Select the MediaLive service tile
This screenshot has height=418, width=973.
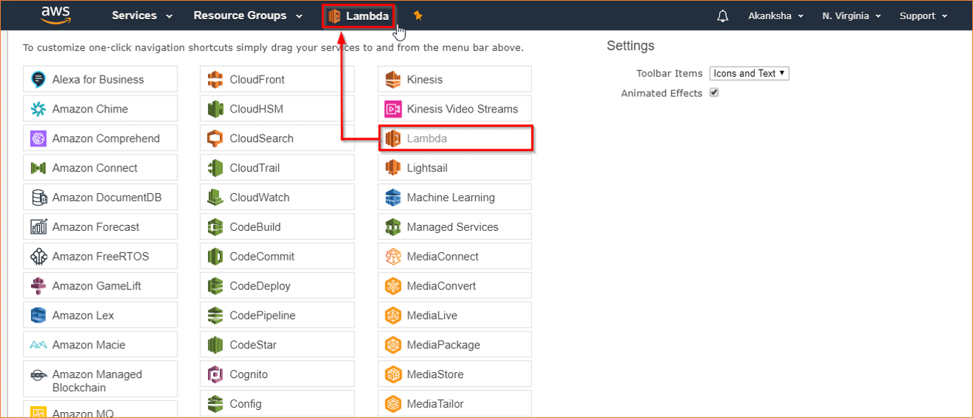[x=455, y=315]
